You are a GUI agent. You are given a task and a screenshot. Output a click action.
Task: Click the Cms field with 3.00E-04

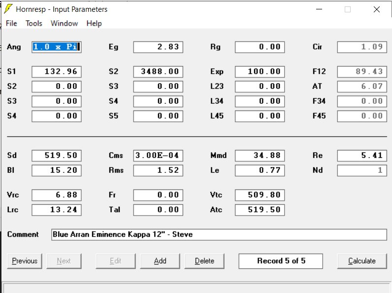coord(158,155)
